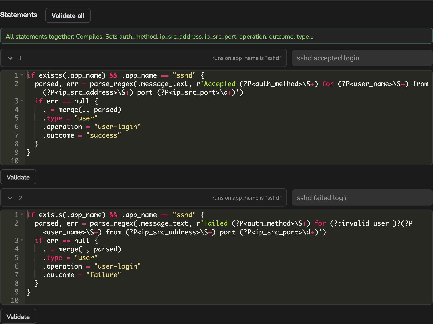Fold line 3 'if err' block in statement 1
This screenshot has width=433, height=324.
tap(22, 101)
